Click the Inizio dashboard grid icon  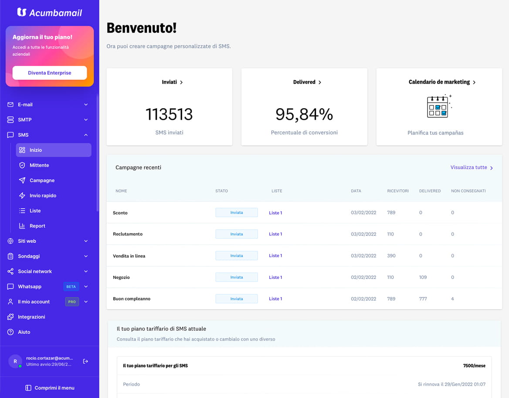(x=22, y=150)
